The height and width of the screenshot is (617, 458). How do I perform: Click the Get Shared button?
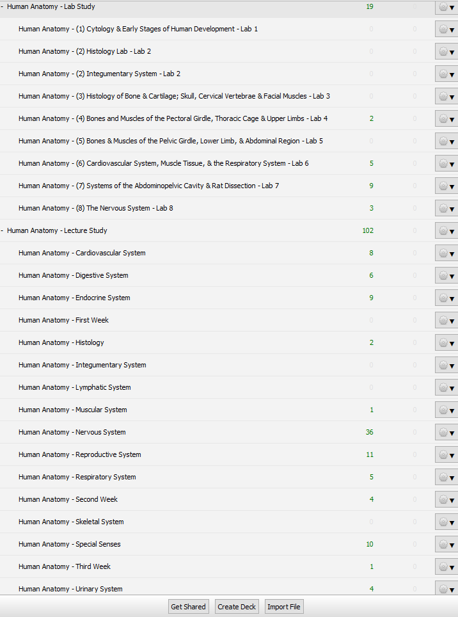[188, 607]
